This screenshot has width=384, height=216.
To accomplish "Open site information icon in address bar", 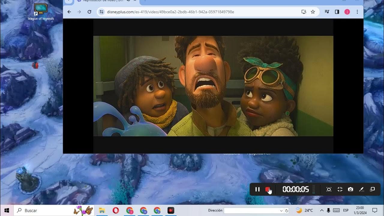I will pyautogui.click(x=101, y=12).
